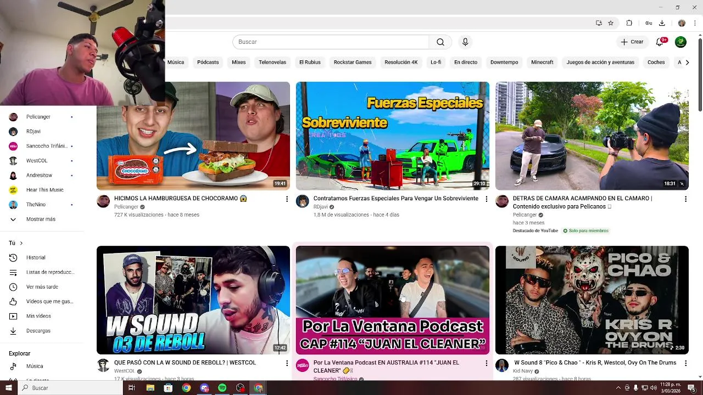This screenshot has height=395, width=703.
Task: Open options for Fuerzas Especiales video
Action: (486, 199)
